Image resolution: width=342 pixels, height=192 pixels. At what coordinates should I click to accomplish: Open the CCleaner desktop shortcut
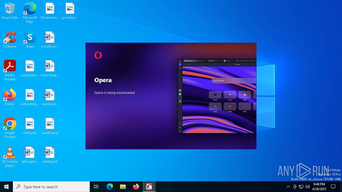(x=10, y=40)
